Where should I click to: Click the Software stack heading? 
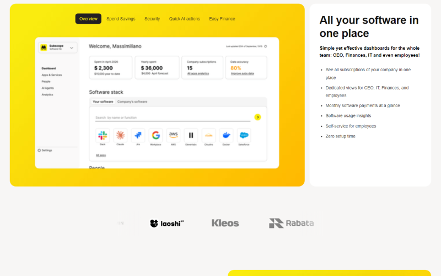106,92
